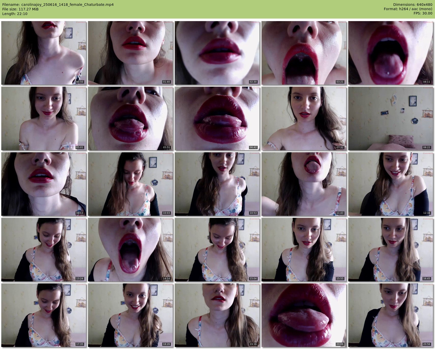The height and width of the screenshot is (349, 435).
Task: Select the frame at 10:03
Action: click(x=130, y=184)
